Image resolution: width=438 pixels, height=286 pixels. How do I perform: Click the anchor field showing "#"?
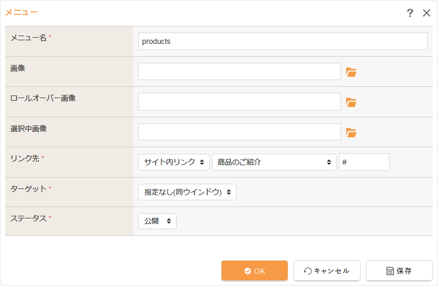coord(364,162)
